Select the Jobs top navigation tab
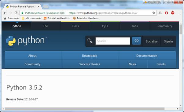The height and width of the screenshot is (112, 184). [x=134, y=26]
